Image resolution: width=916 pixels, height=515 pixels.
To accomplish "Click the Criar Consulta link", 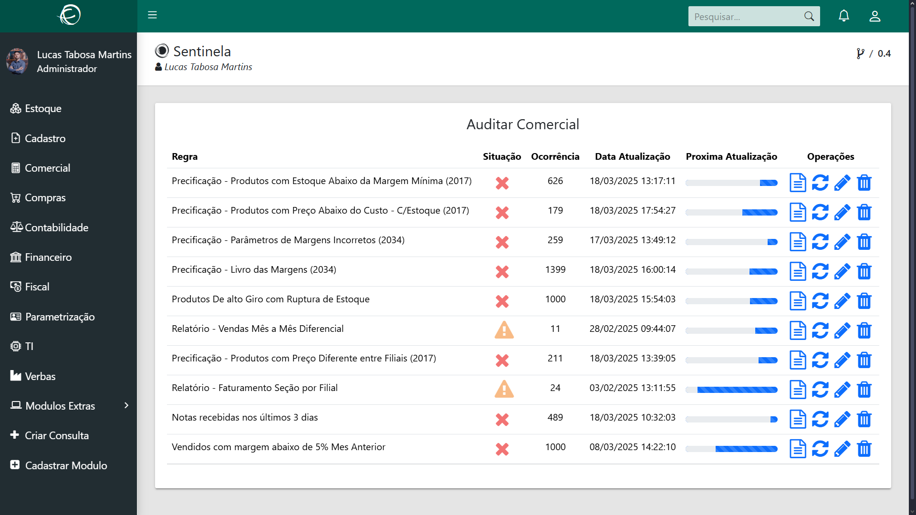I will click(x=56, y=435).
